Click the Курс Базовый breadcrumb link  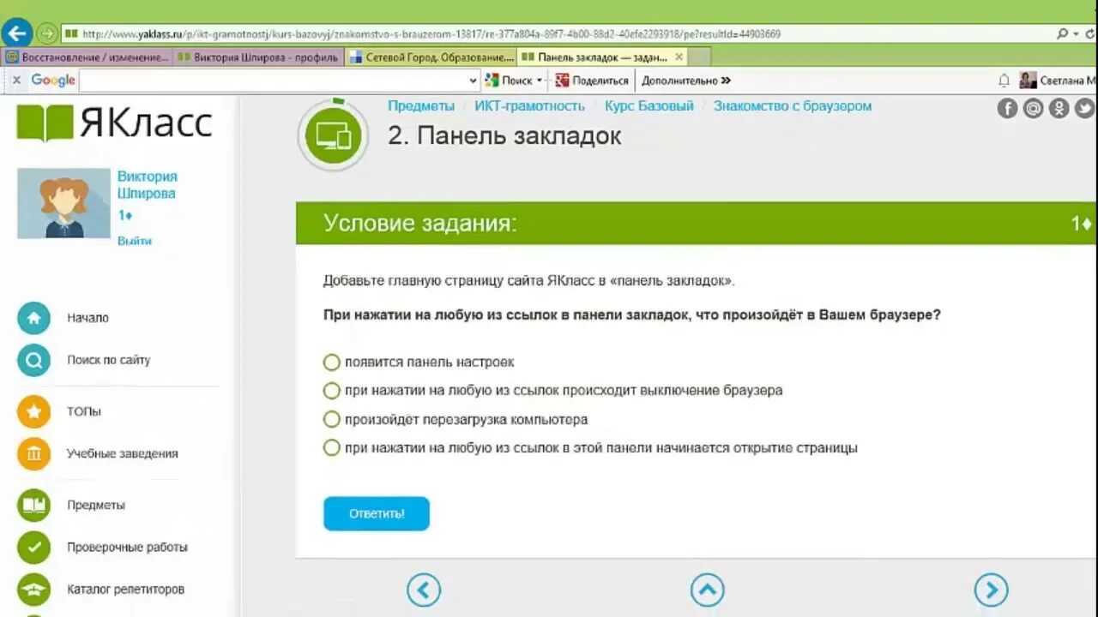click(x=649, y=106)
